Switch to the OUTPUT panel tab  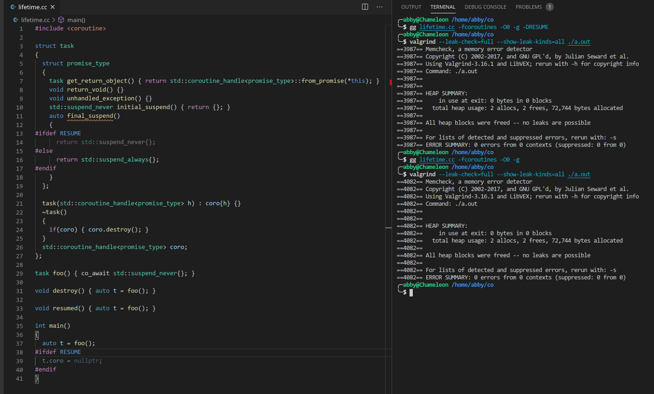click(x=411, y=7)
